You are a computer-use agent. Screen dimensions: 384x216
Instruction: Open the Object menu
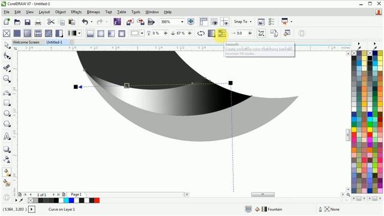(60, 12)
